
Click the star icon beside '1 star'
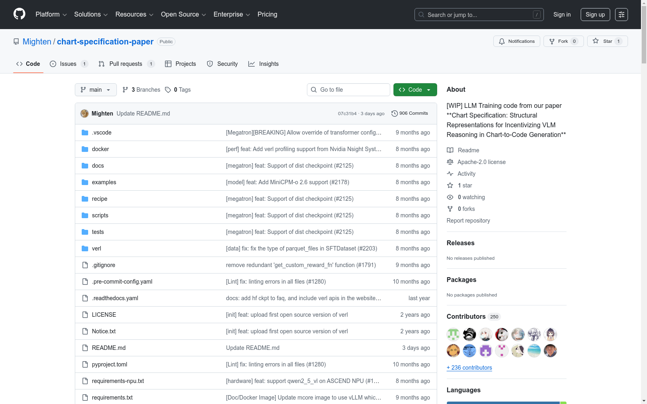[x=450, y=185]
